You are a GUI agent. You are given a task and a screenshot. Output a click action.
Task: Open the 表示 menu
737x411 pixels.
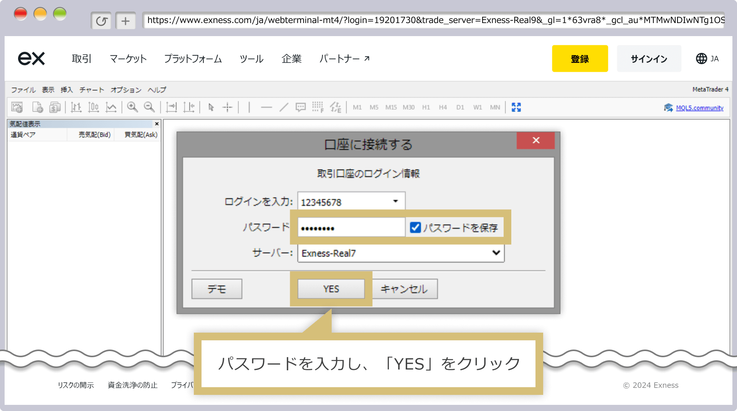[x=48, y=90]
